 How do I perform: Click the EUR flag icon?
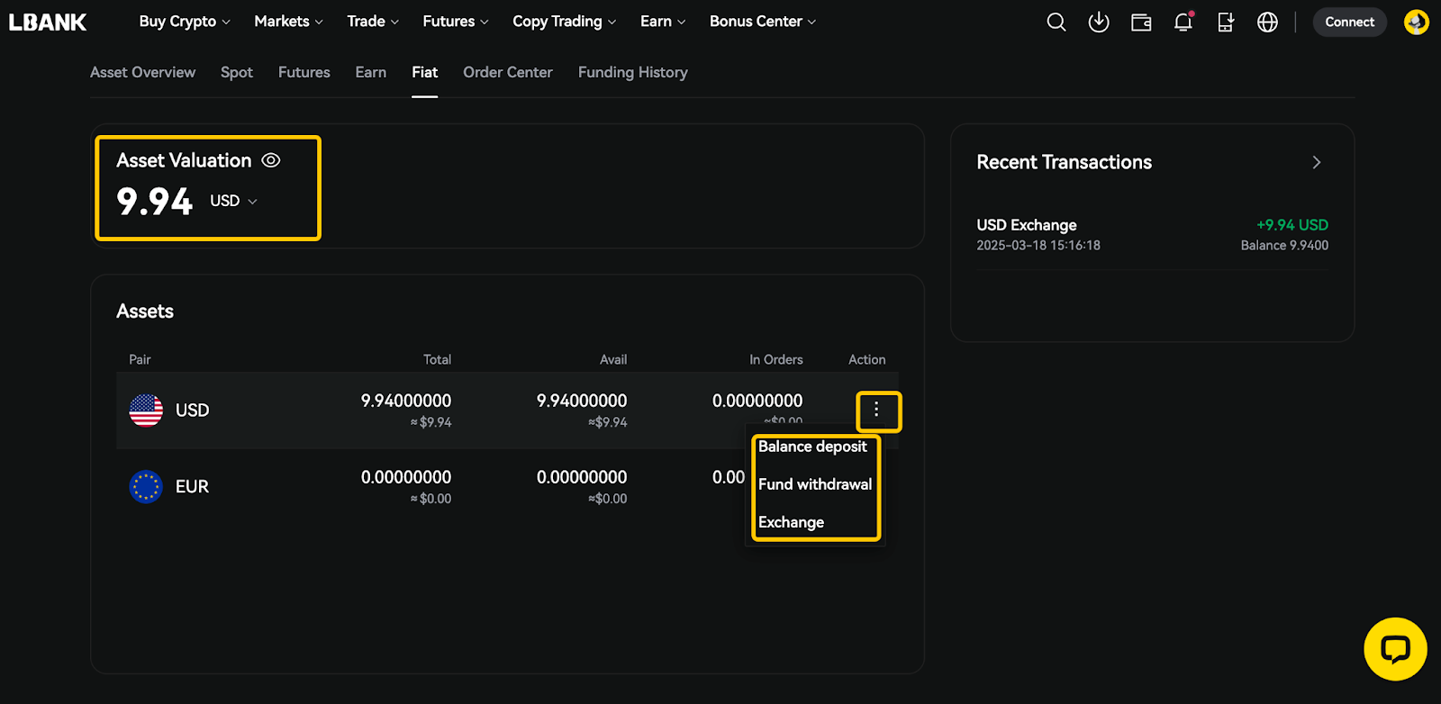pyautogui.click(x=146, y=487)
